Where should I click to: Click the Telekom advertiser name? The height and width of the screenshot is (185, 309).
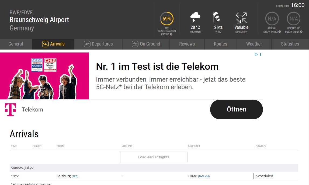click(32, 110)
